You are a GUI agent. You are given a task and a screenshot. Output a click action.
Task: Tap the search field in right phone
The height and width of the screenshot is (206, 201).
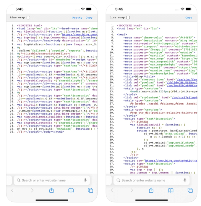pyautogui.click(x=152, y=180)
